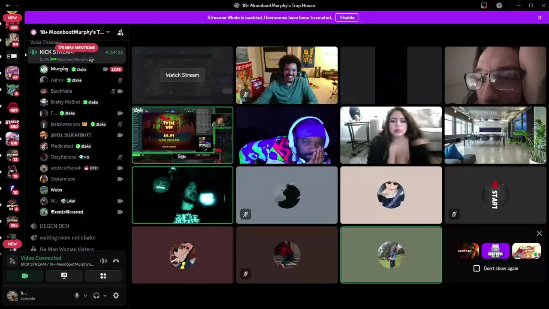Select scottcuffscash in participant list
The image size is (549, 309).
tap(66, 168)
